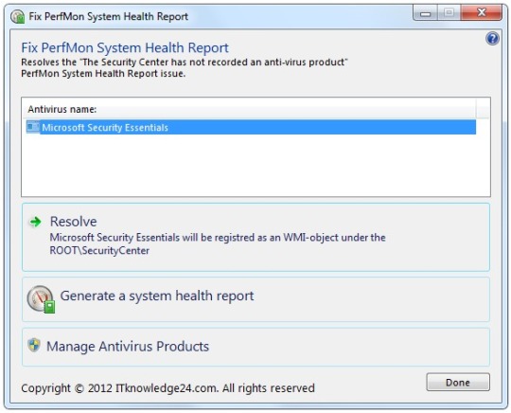Open help via the blue question mark icon
This screenshot has width=511, height=413.
pyautogui.click(x=492, y=39)
